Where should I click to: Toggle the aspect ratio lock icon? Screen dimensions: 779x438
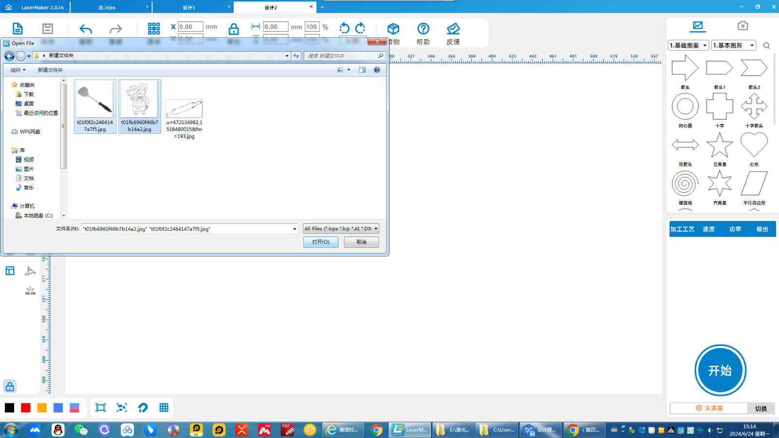pyautogui.click(x=234, y=29)
